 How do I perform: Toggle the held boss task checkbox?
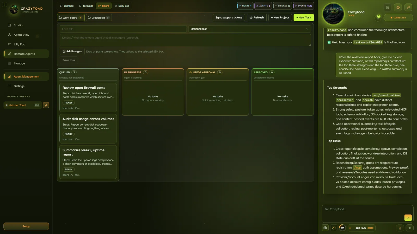click(x=329, y=42)
